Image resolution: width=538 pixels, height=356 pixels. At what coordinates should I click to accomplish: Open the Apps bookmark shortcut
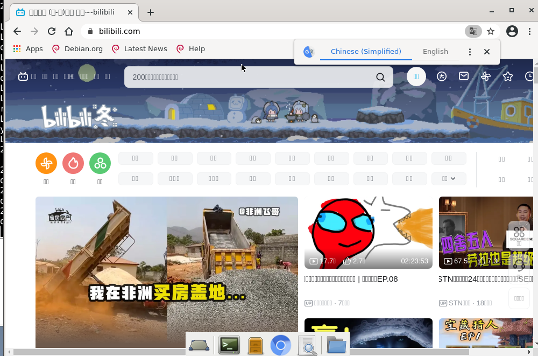28,49
